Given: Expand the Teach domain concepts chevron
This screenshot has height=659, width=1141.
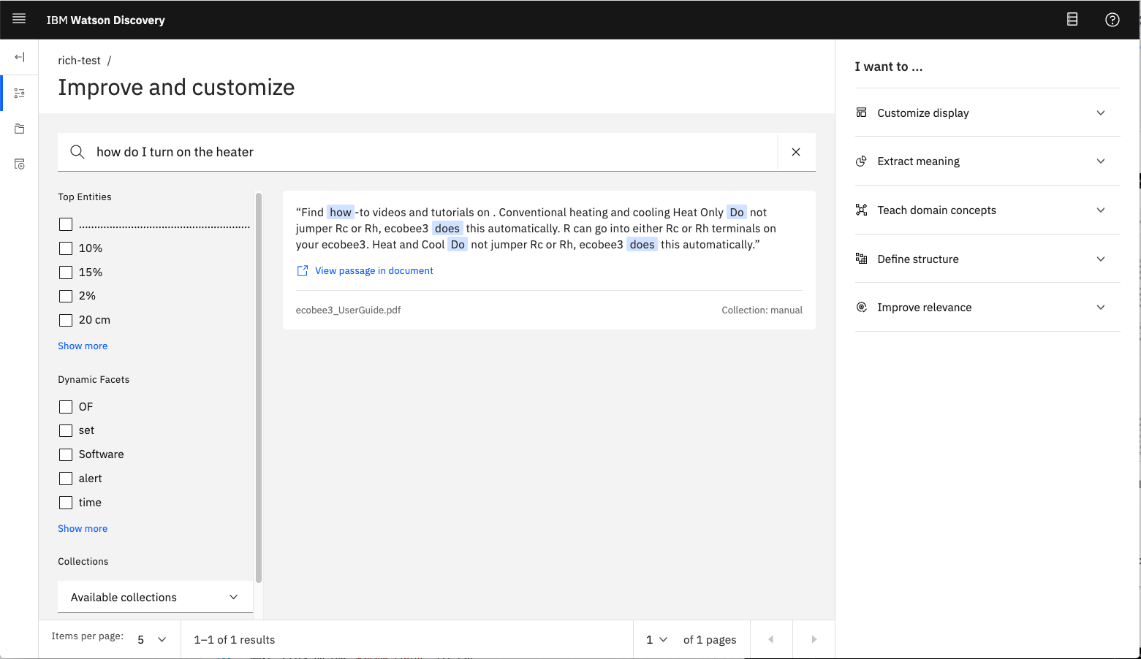Looking at the screenshot, I should (1101, 210).
